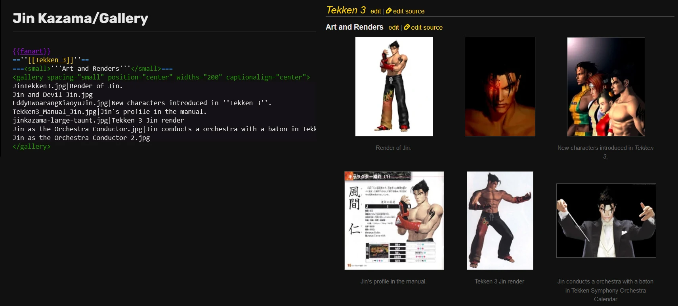This screenshot has width=678, height=306.
Task: Click the source line 'Jin as the Orchestra Conductor.jpg|Jin conducts'
Action: [x=164, y=129]
